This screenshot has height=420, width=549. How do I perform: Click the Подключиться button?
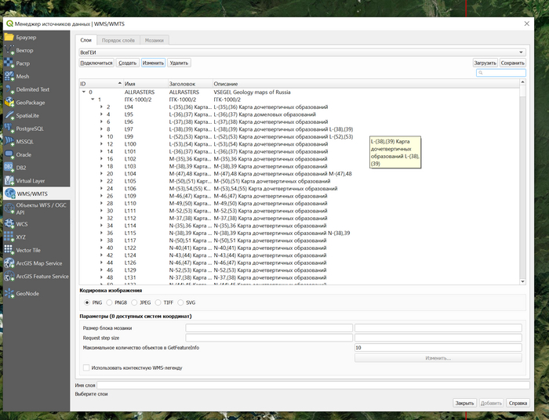(x=96, y=63)
